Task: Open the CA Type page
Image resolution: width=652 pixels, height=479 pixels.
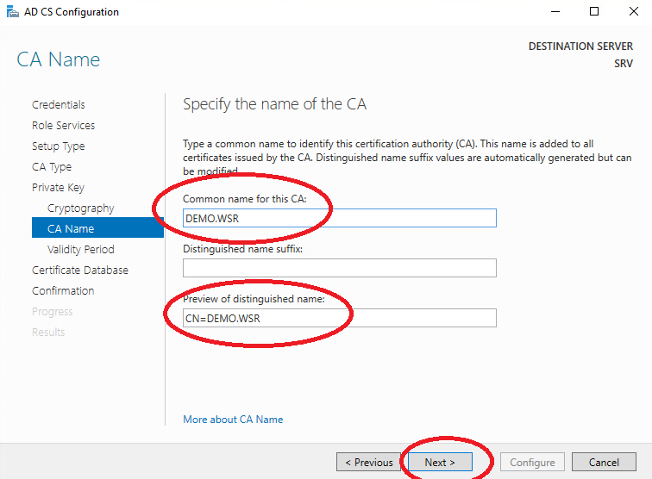Action: click(52, 167)
